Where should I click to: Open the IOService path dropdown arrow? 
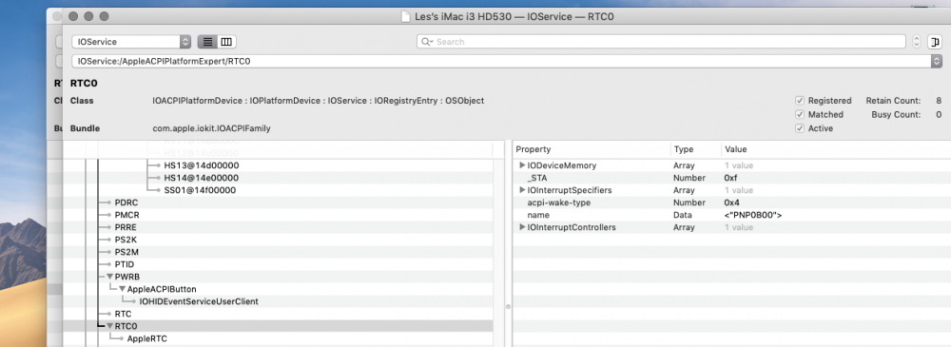coord(937,61)
